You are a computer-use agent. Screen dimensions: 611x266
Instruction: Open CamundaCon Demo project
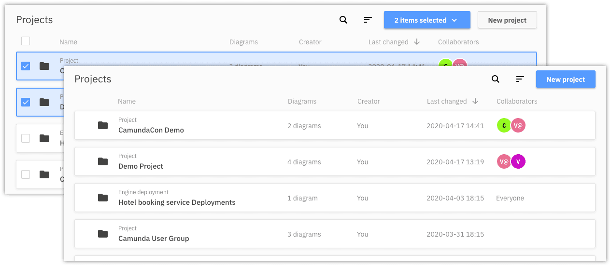151,130
